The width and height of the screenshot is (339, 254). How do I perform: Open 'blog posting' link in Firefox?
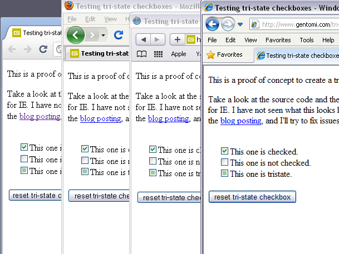[100, 119]
